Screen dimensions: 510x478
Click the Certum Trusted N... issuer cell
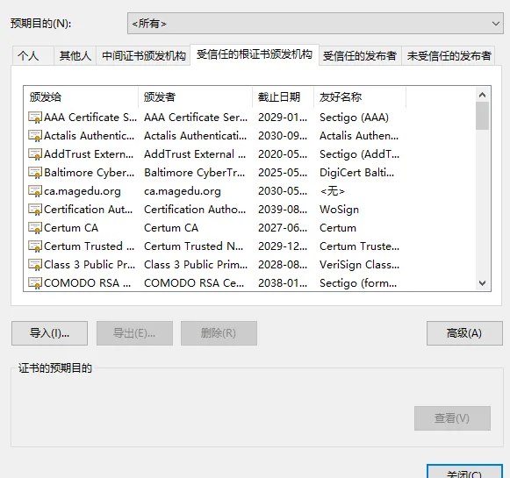coord(193,246)
